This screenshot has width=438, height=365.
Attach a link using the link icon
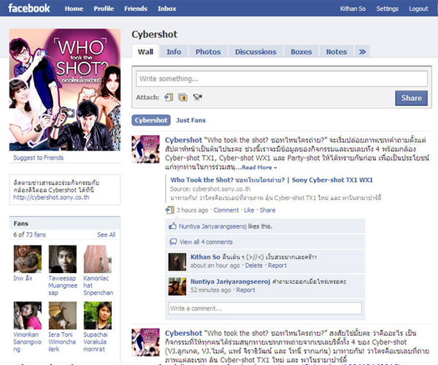tap(169, 97)
